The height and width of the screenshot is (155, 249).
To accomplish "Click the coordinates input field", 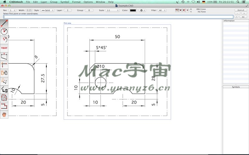I will (x=118, y=17).
